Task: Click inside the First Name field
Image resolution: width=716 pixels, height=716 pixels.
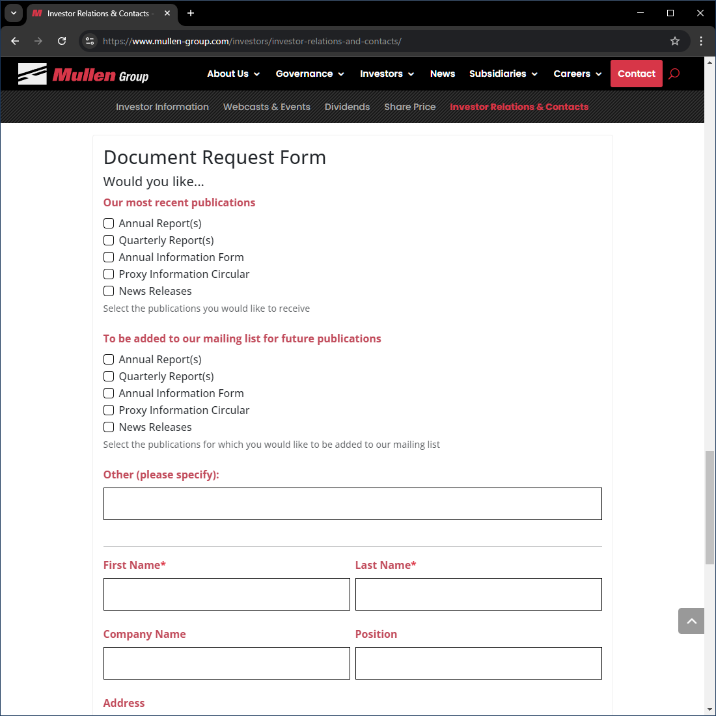Action: [x=227, y=594]
